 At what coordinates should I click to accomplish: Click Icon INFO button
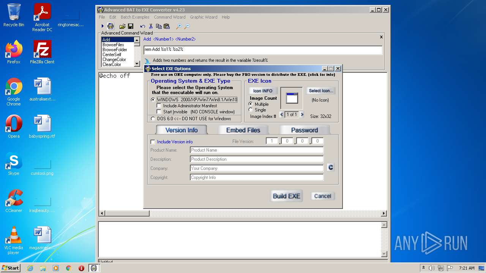tap(263, 91)
